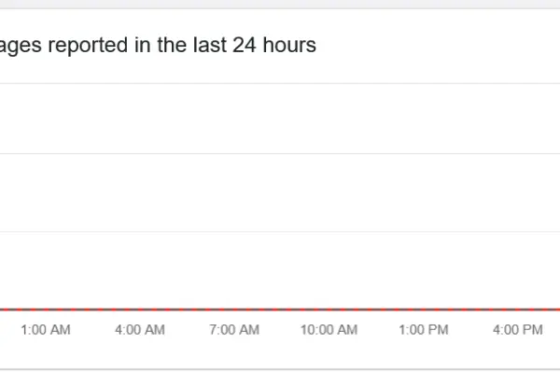Click red dashed baseline above 10:00 AM
Image resolution: width=560 pixels, height=373 pixels.
(x=329, y=309)
